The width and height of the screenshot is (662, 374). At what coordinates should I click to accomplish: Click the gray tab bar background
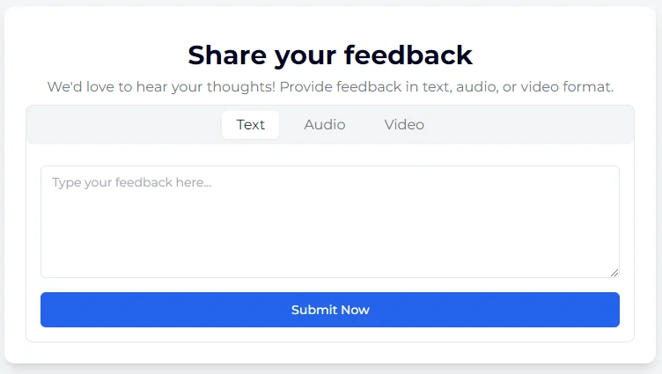point(528,125)
